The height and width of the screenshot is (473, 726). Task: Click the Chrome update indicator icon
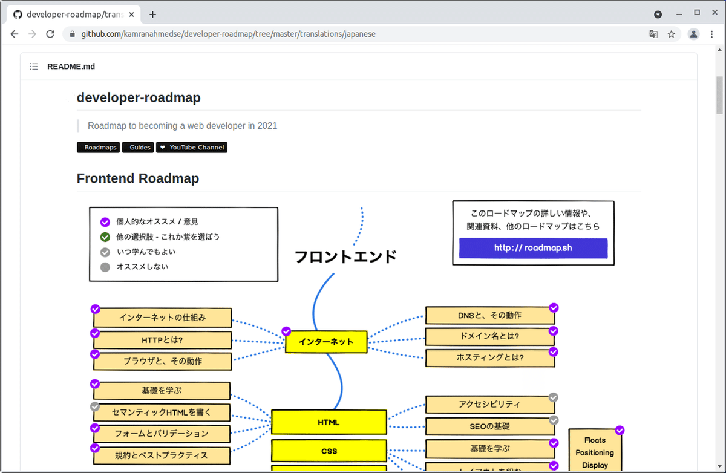coord(658,14)
